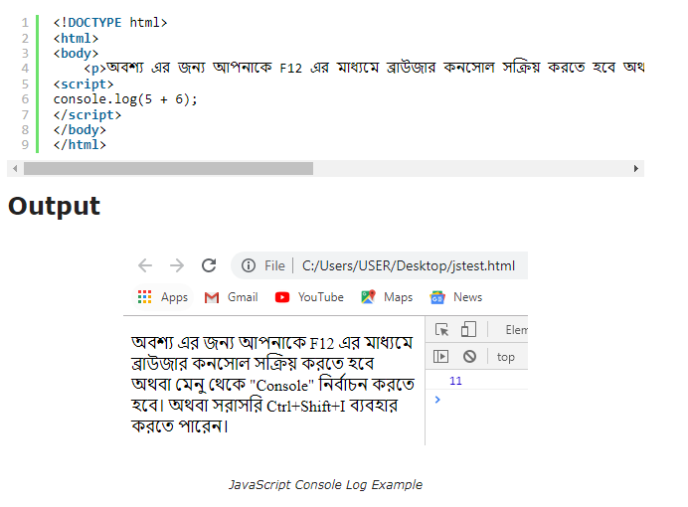Viewport: 688px width, 507px height.
Task: Click the site info icon before File
Action: pyautogui.click(x=248, y=265)
